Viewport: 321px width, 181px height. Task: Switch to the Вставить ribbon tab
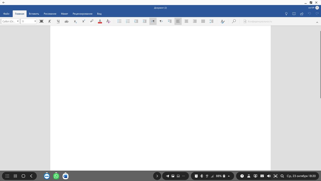tap(34, 13)
